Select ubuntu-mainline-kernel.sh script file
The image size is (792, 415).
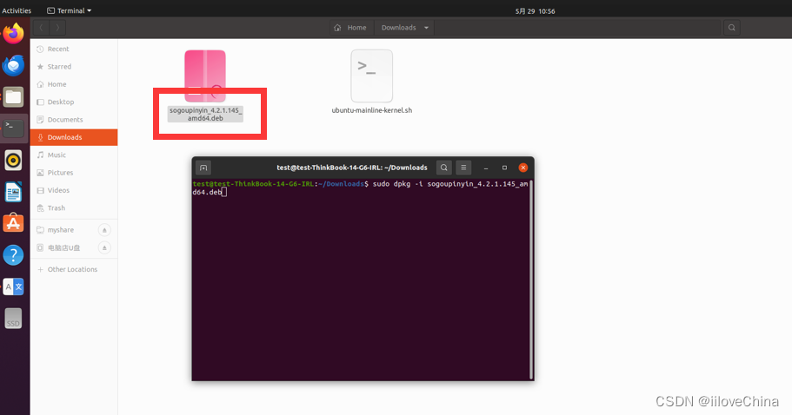click(x=372, y=82)
